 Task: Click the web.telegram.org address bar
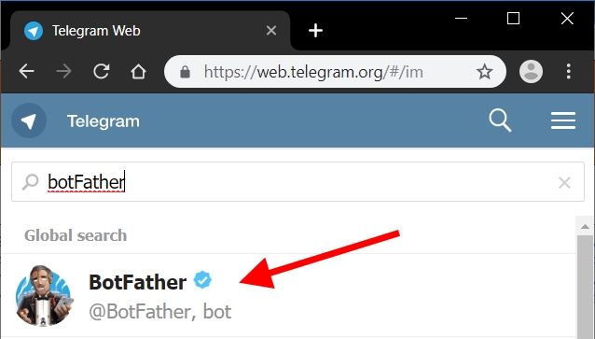tap(313, 72)
